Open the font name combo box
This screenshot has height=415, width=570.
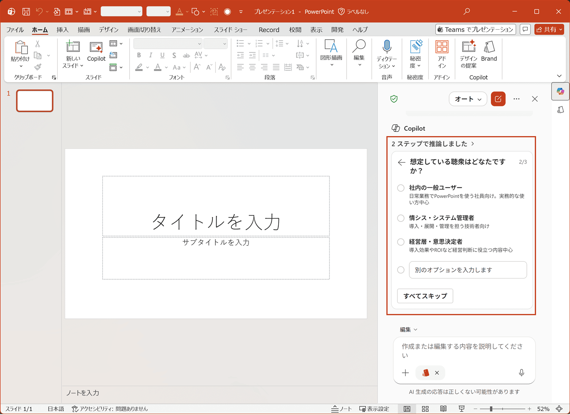pos(168,44)
